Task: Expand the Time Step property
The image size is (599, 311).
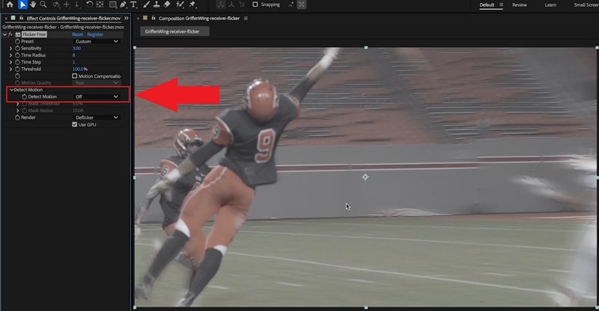Action: pos(10,62)
